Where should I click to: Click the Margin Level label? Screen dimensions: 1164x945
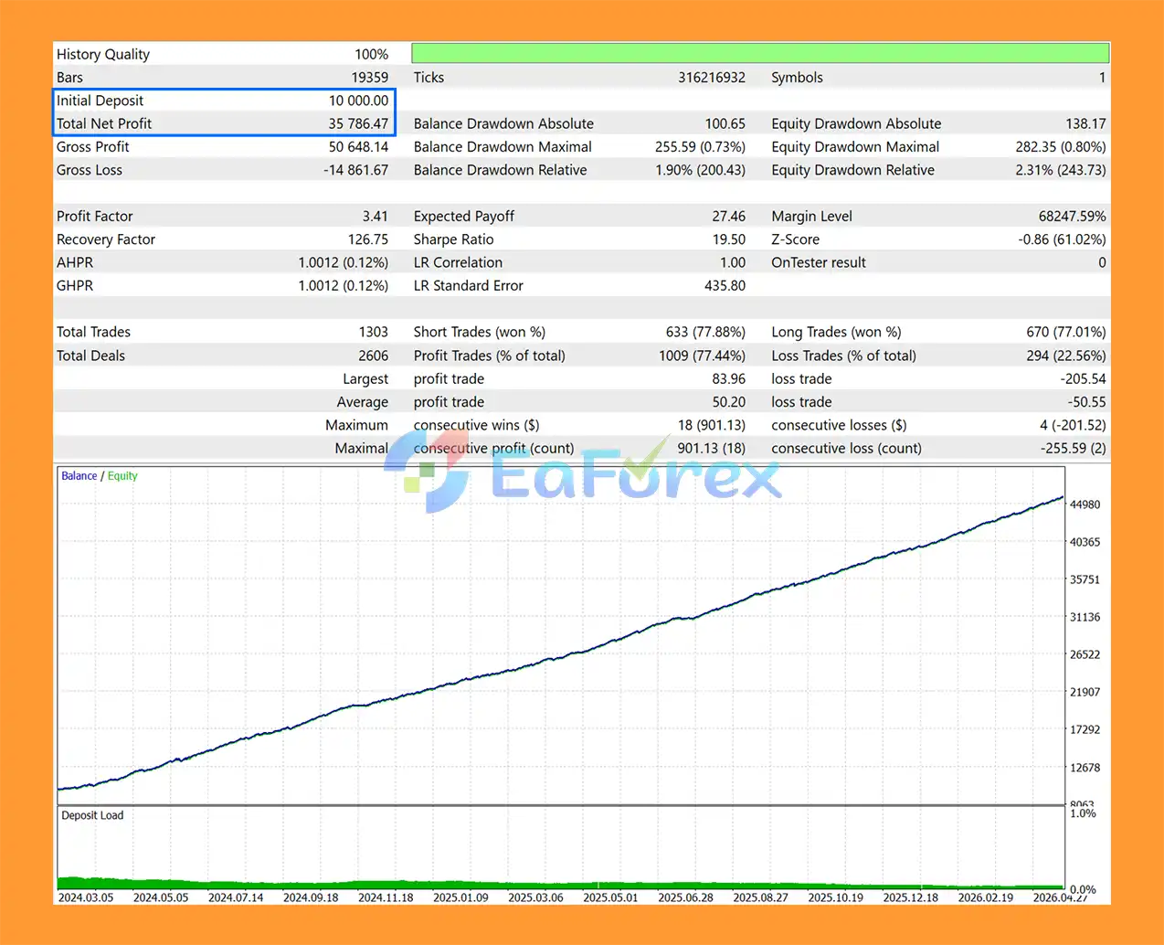point(812,217)
